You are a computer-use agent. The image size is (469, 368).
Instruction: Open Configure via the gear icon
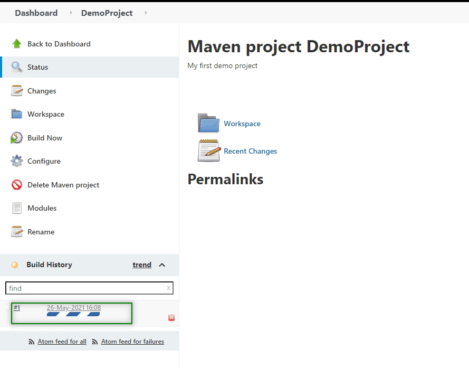[x=16, y=161]
